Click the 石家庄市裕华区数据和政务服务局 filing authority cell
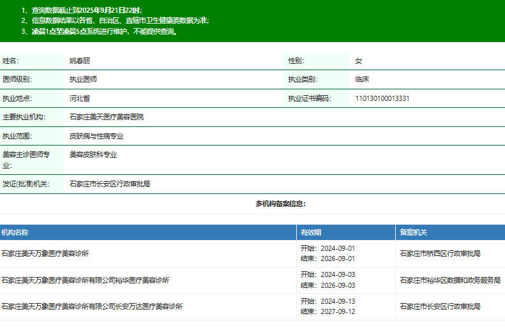 [x=449, y=280]
